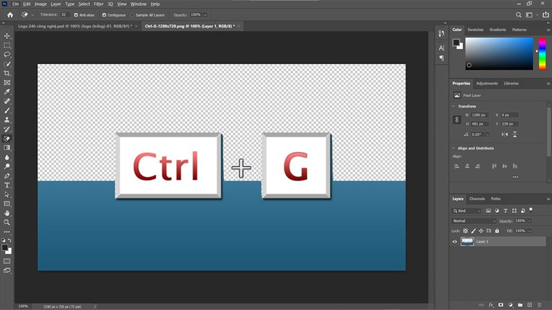Screen dimensions: 552x310
Task: Switch to the Adjustments tab
Action: [487, 83]
